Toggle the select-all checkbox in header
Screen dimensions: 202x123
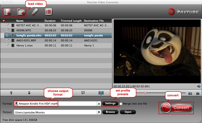pyautogui.click(x=4, y=21)
